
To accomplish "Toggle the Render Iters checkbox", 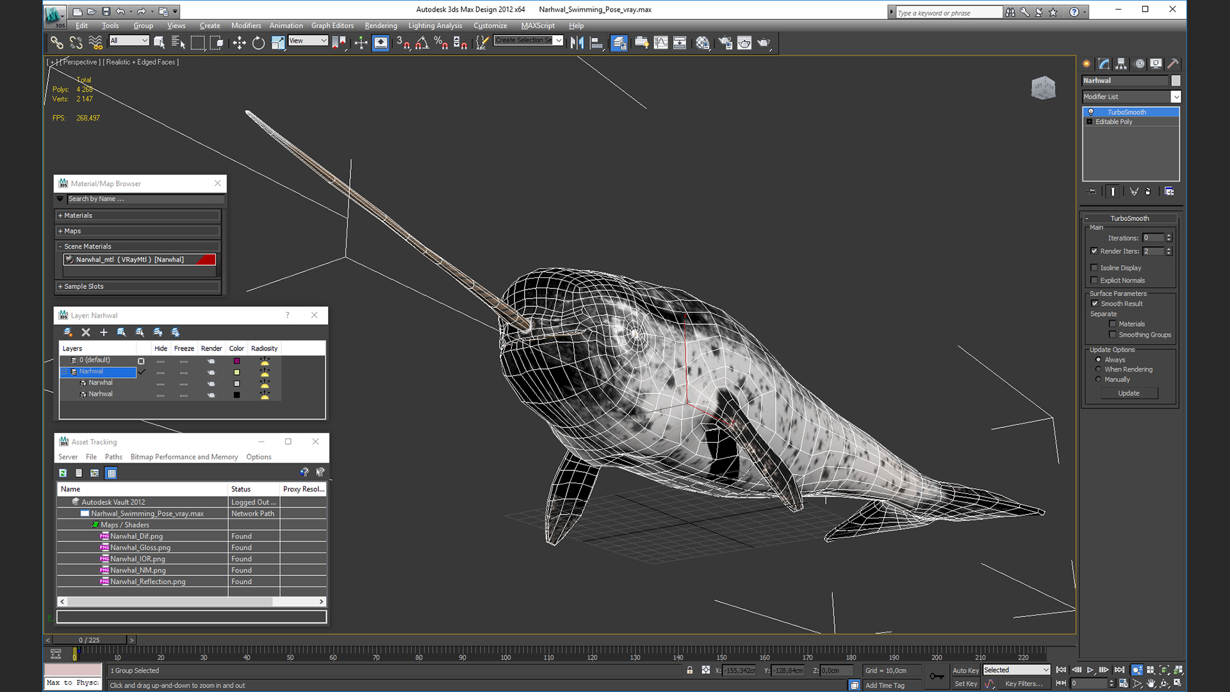I will [x=1094, y=251].
